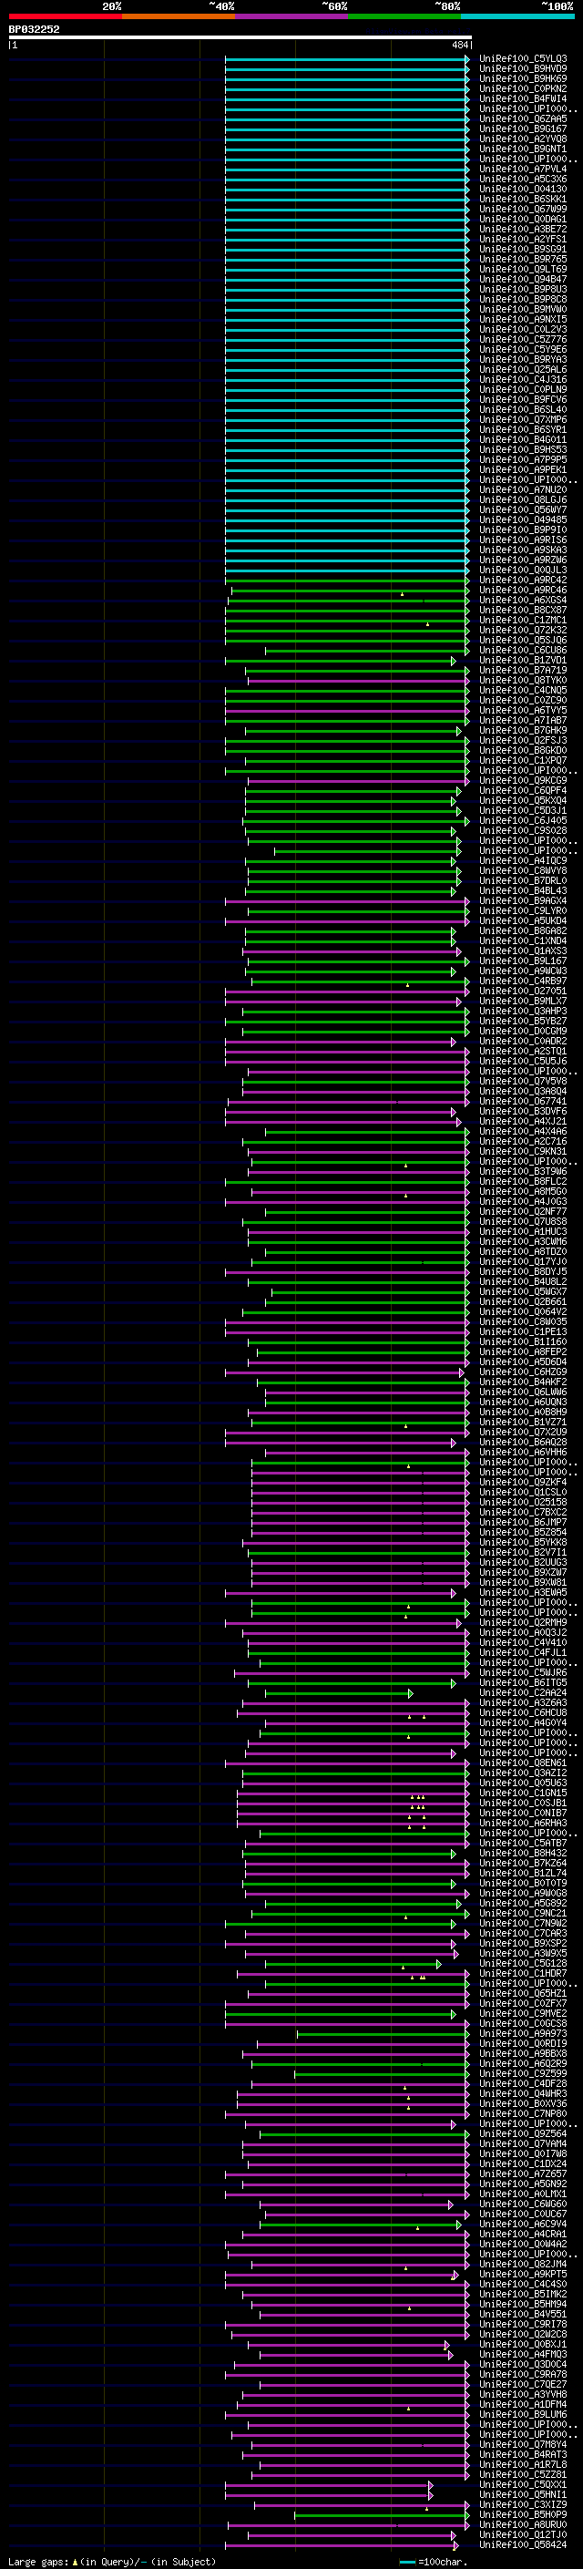This screenshot has height=2569, width=583.
Task: Open hit UniRef100_Q6ZAA5
Action: tap(523, 119)
